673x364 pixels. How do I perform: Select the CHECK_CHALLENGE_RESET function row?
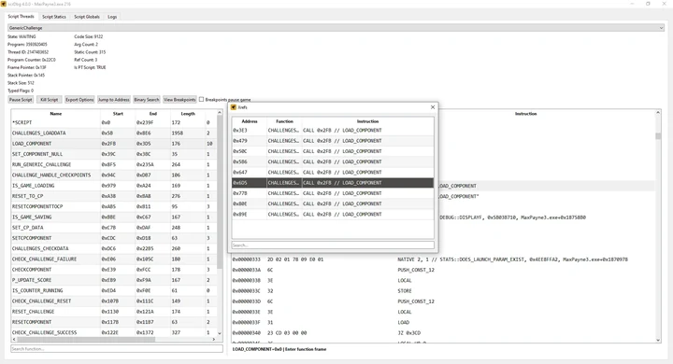[114, 301]
